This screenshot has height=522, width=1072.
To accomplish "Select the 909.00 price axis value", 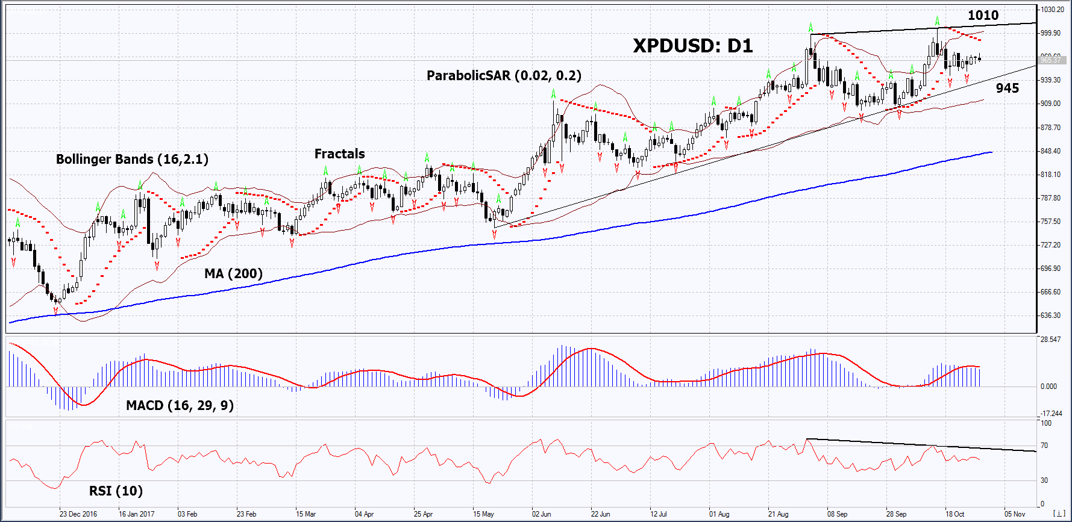I will coord(1050,104).
